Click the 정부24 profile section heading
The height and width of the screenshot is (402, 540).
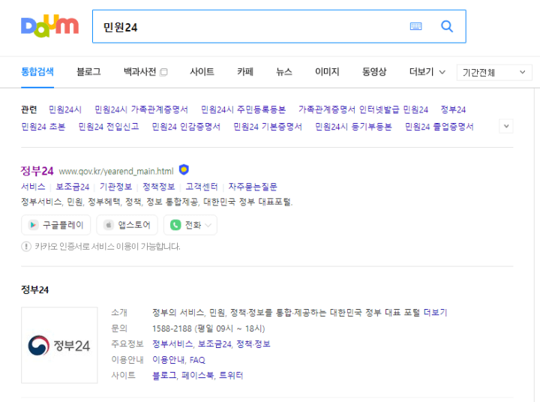34,289
